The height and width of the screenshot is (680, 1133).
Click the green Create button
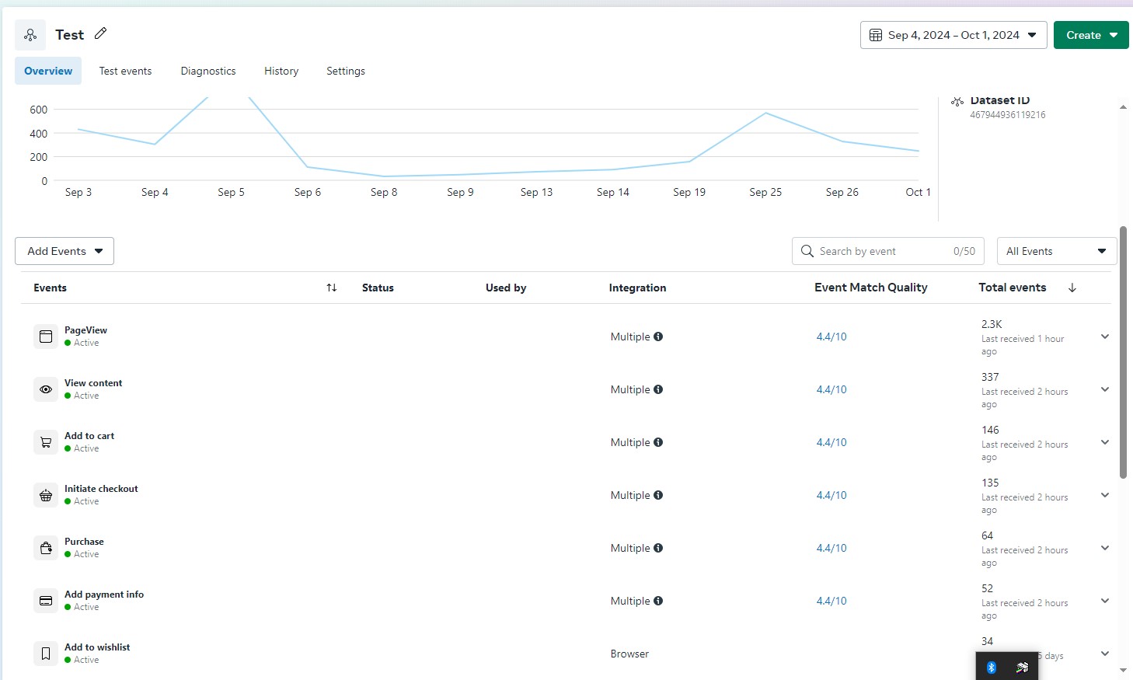(x=1090, y=35)
